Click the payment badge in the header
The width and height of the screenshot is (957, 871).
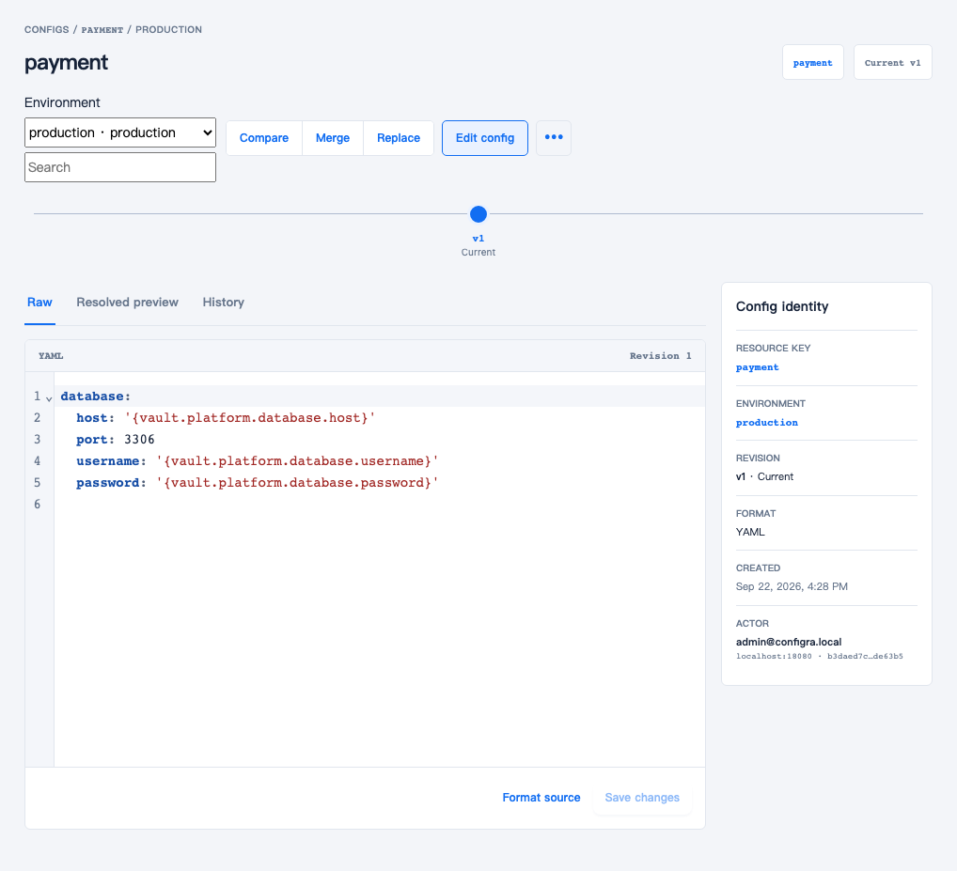813,62
